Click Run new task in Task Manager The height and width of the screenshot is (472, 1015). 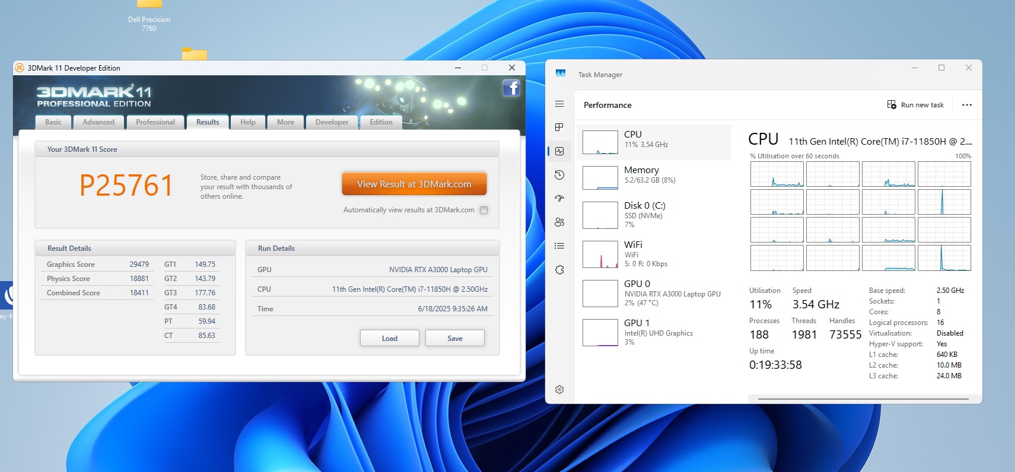[x=915, y=105]
